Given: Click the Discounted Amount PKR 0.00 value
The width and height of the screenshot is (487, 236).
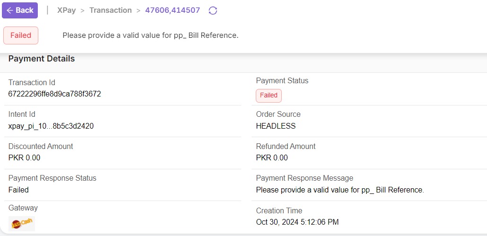Looking at the screenshot, I should click(25, 158).
